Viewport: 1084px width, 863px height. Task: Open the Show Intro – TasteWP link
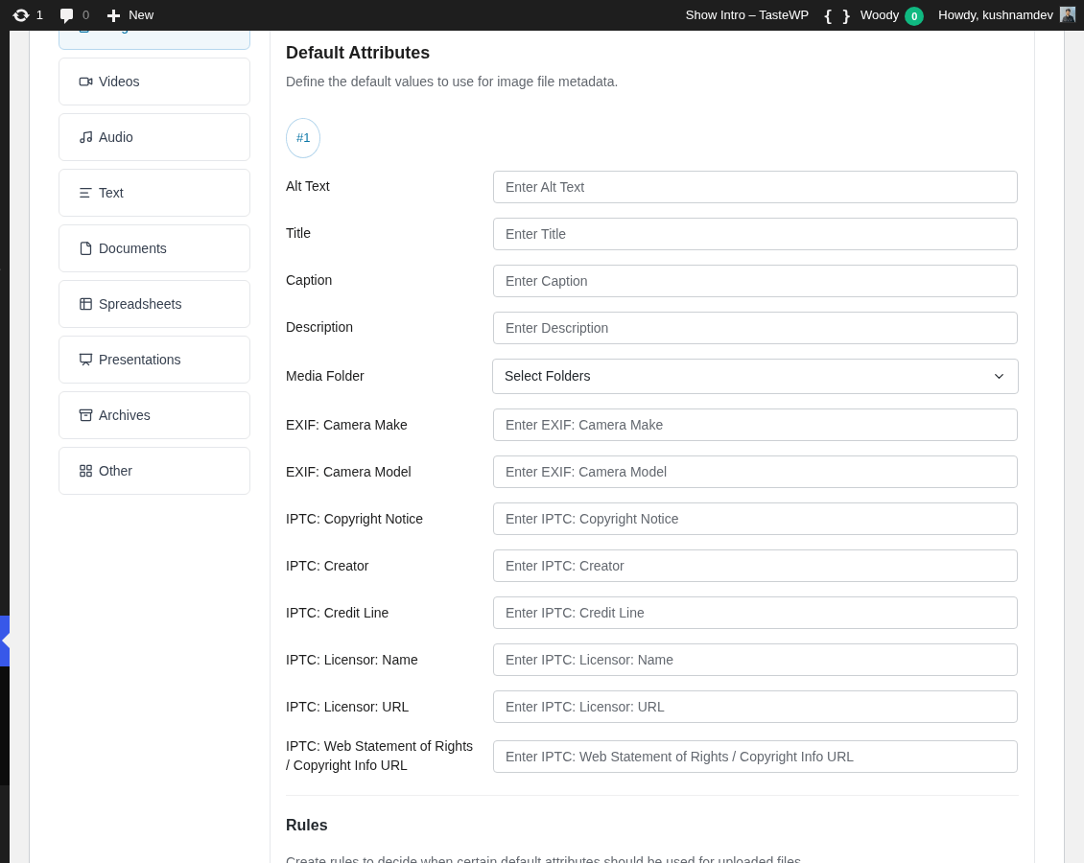click(746, 15)
